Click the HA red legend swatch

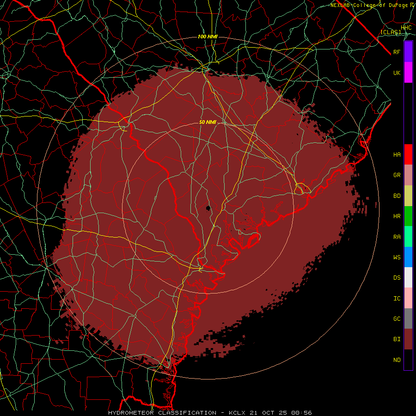click(x=408, y=154)
